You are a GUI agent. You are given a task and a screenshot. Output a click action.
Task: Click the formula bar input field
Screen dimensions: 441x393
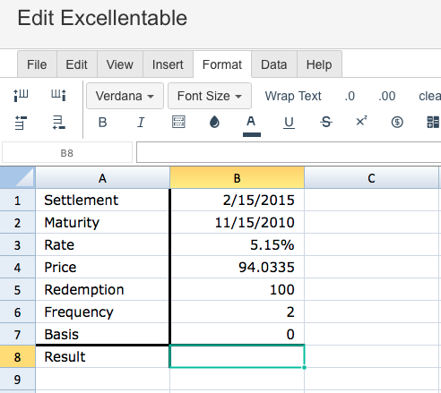point(289,152)
